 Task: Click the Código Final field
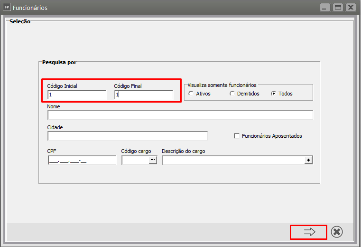(144, 95)
